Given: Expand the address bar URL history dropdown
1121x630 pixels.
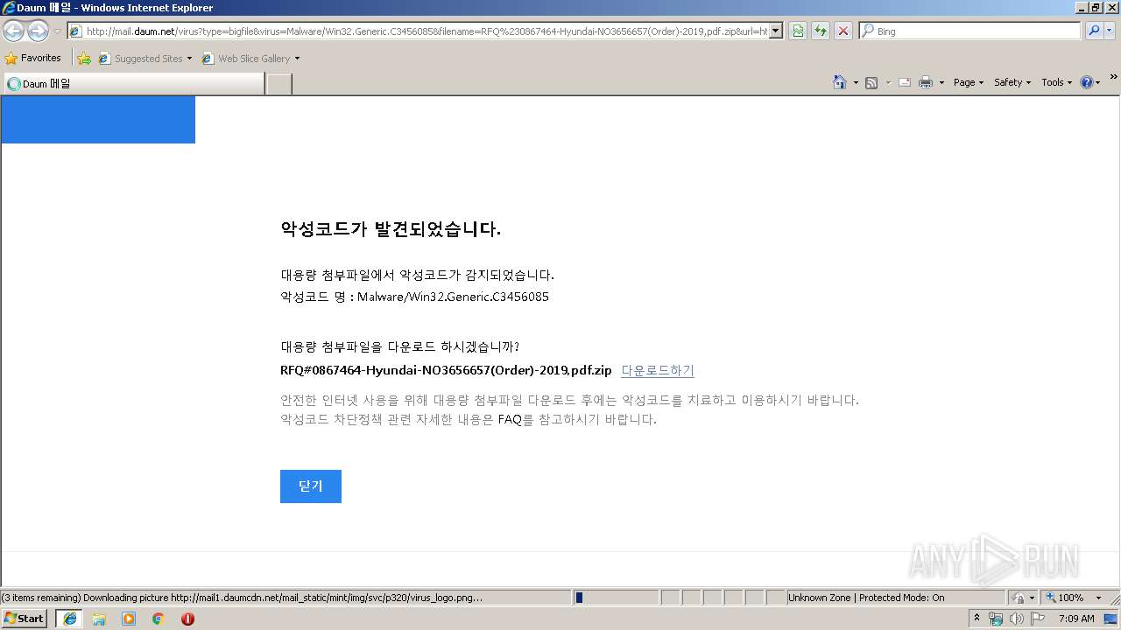Looking at the screenshot, I should point(776,31).
